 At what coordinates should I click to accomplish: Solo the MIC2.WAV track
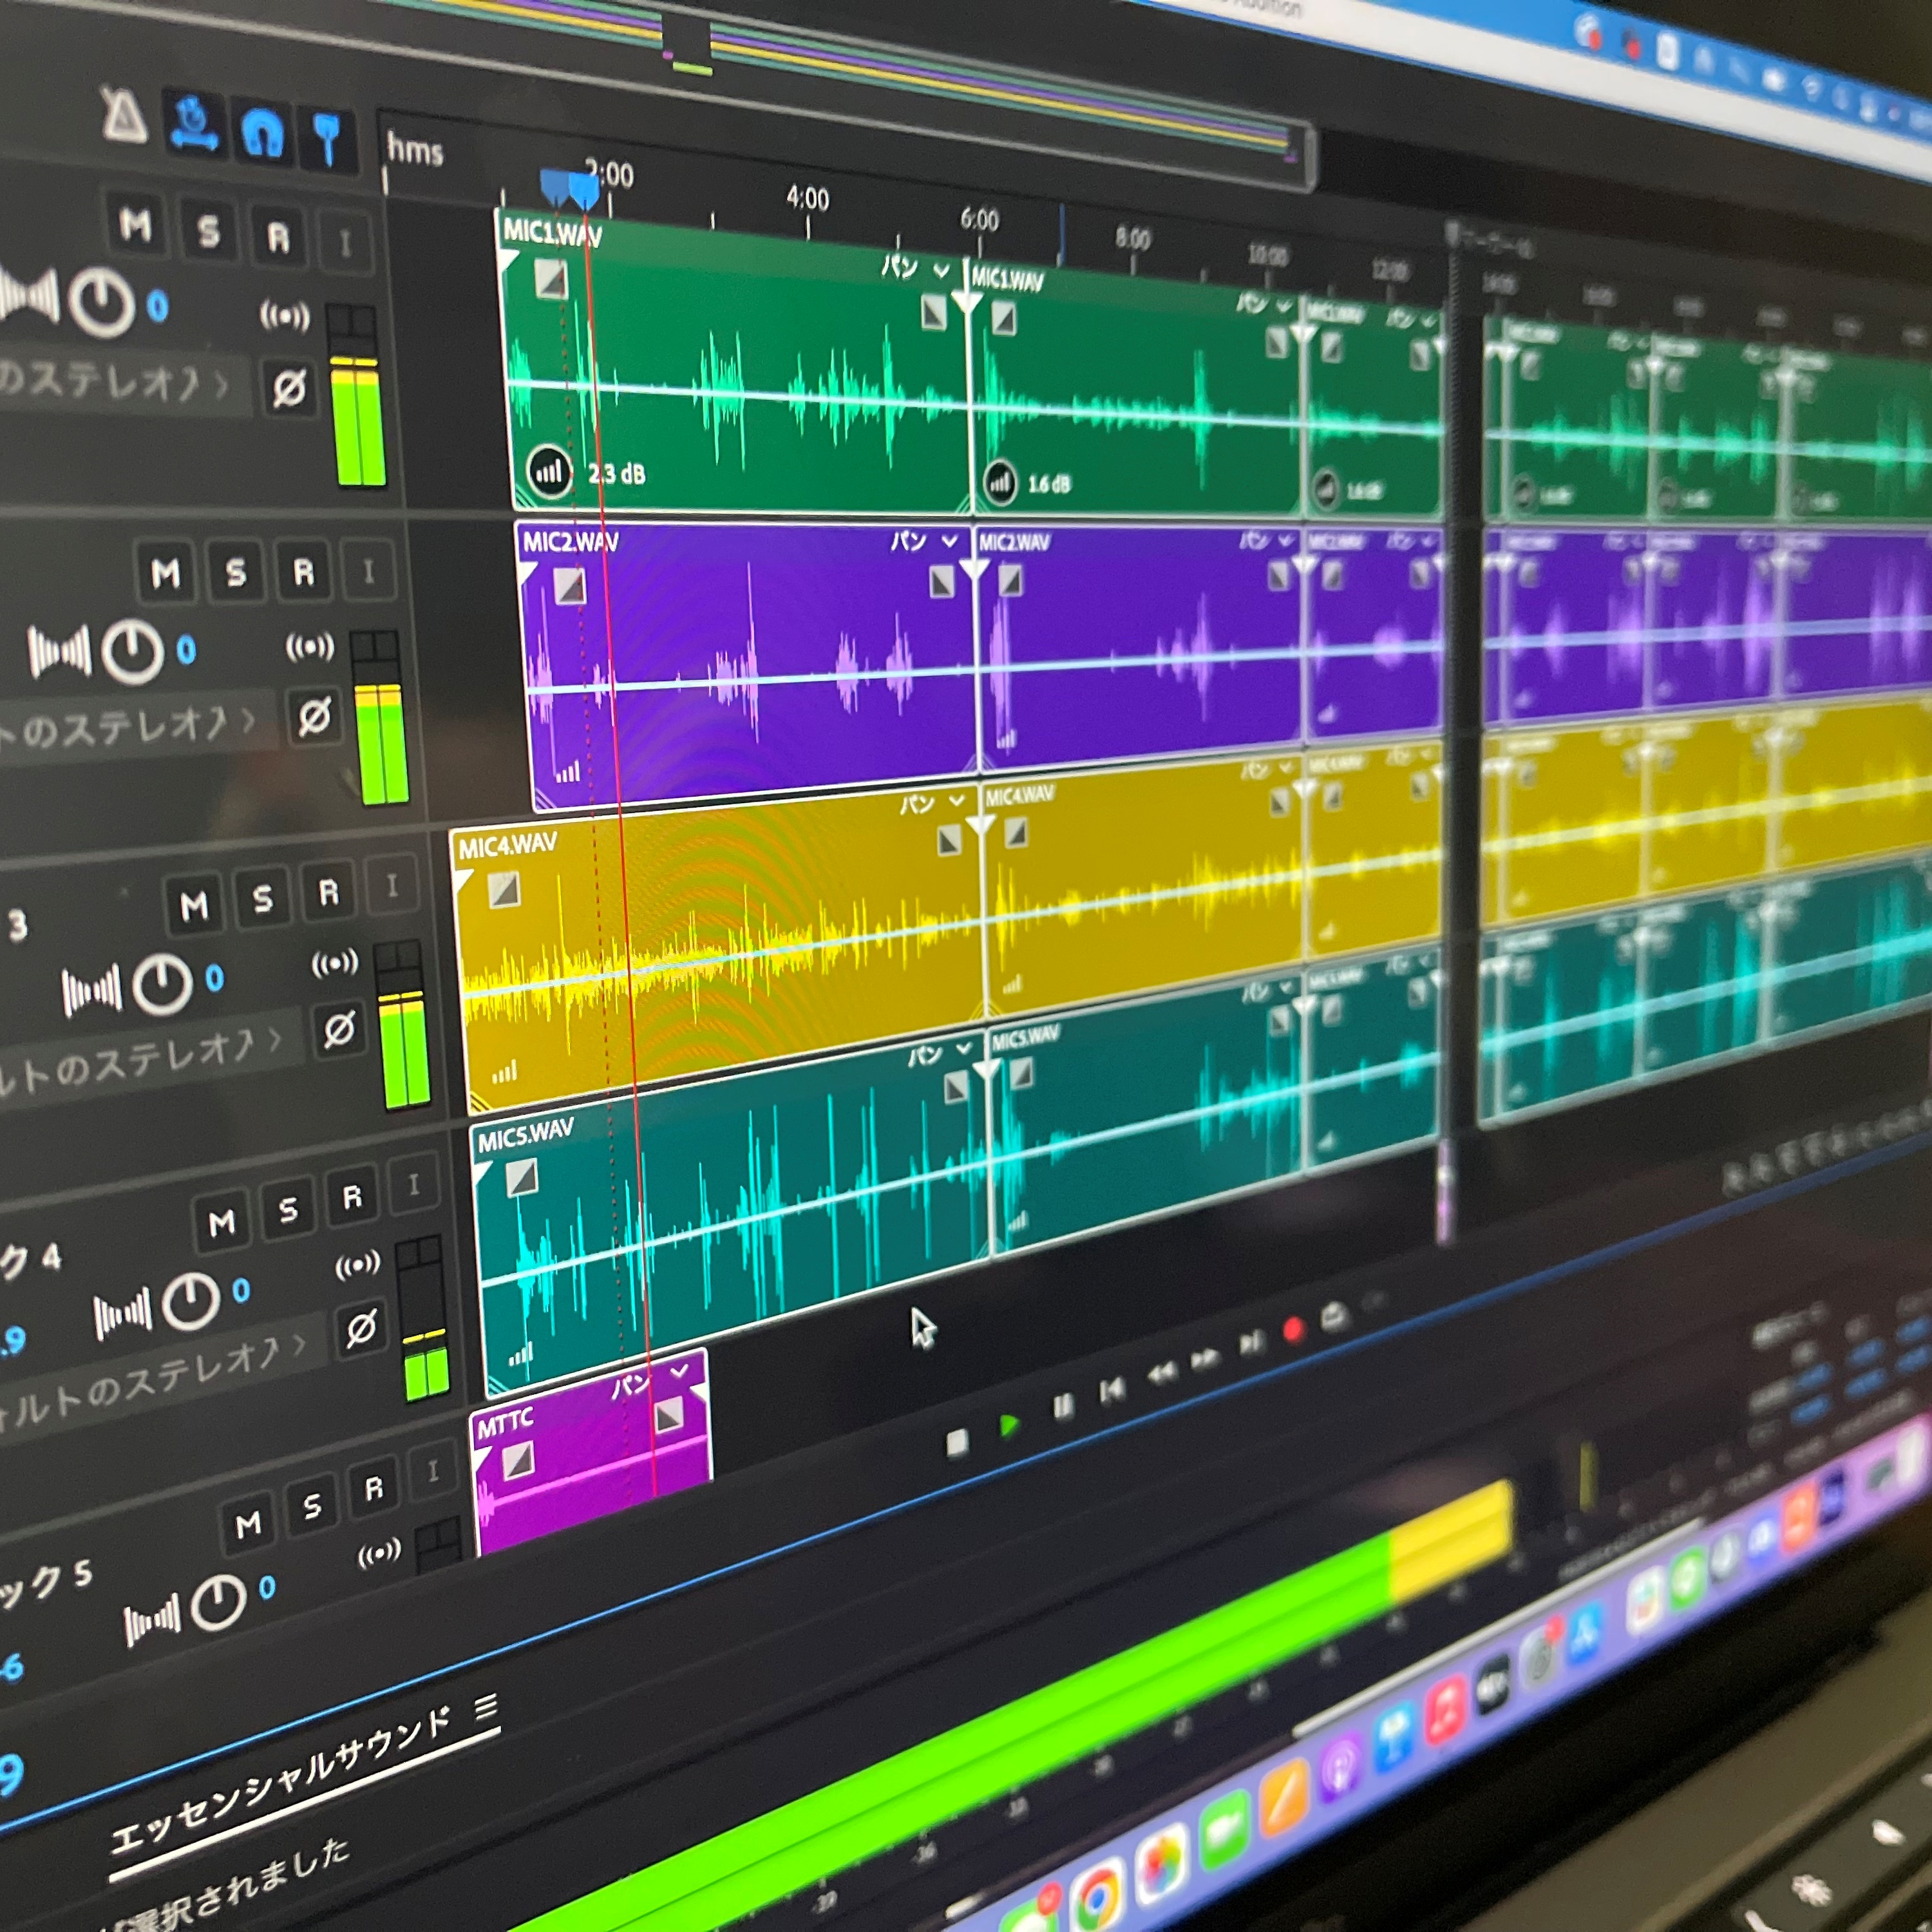pyautogui.click(x=236, y=573)
